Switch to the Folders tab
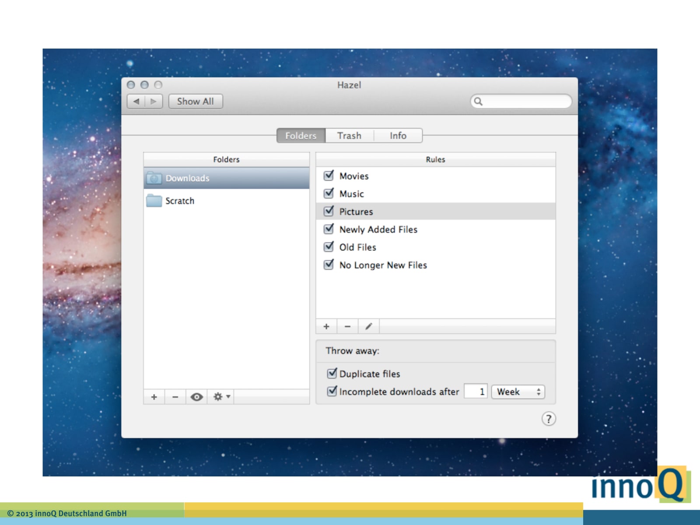The image size is (700, 525). pos(301,136)
